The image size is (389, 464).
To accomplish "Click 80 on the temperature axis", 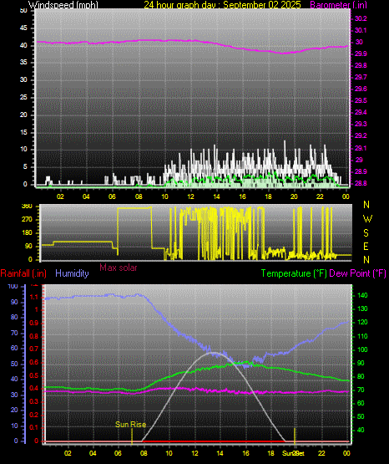I will pyautogui.click(x=361, y=377).
